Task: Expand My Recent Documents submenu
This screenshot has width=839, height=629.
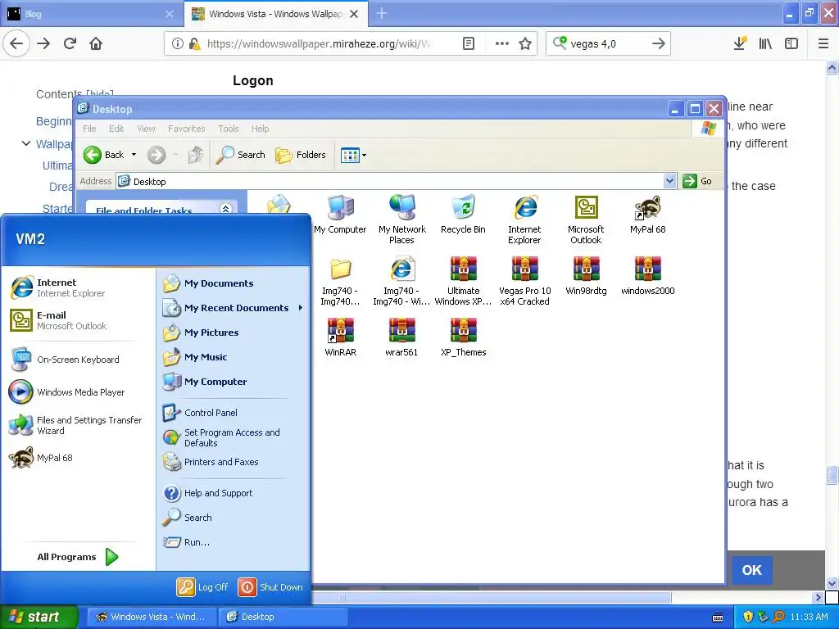Action: [x=234, y=308]
